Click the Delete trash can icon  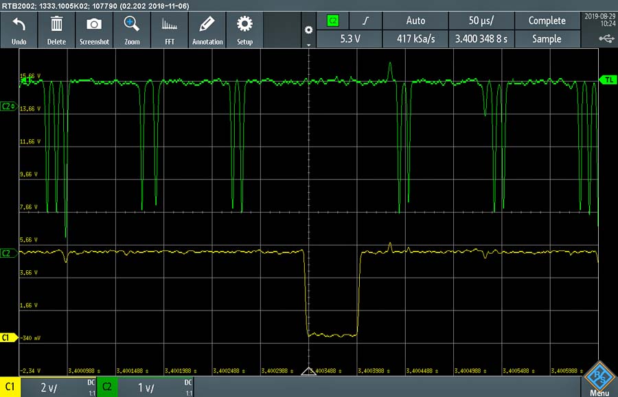point(56,24)
